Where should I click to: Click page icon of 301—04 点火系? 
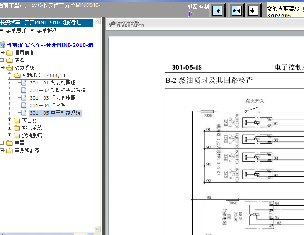pos(24,105)
